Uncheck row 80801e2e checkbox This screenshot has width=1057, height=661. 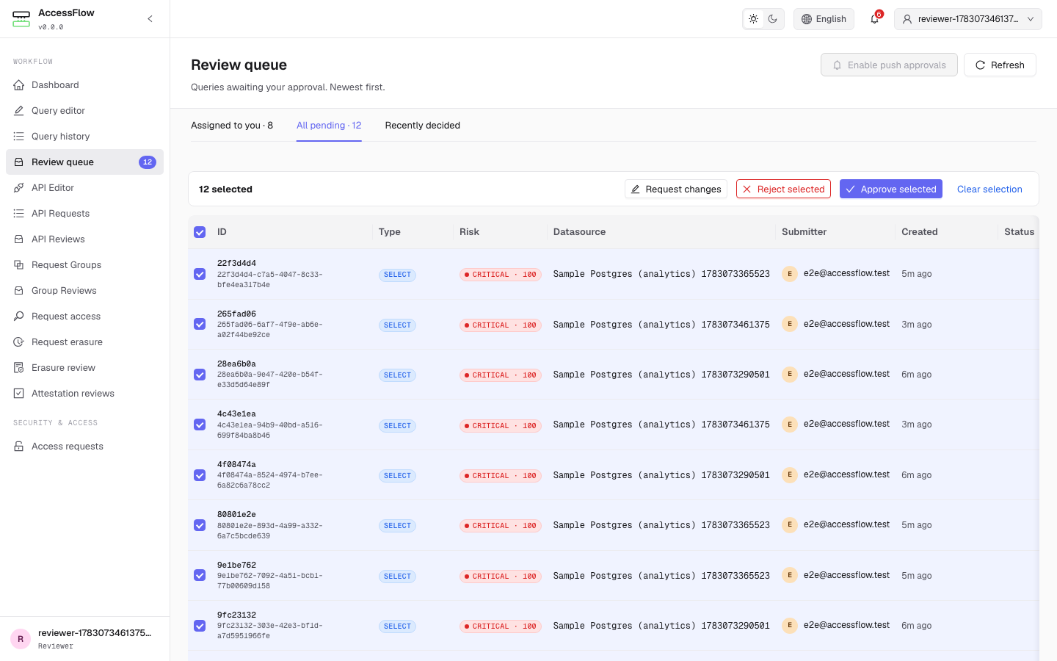tap(200, 525)
